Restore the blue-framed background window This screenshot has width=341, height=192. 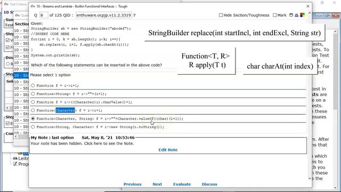click(x=327, y=15)
